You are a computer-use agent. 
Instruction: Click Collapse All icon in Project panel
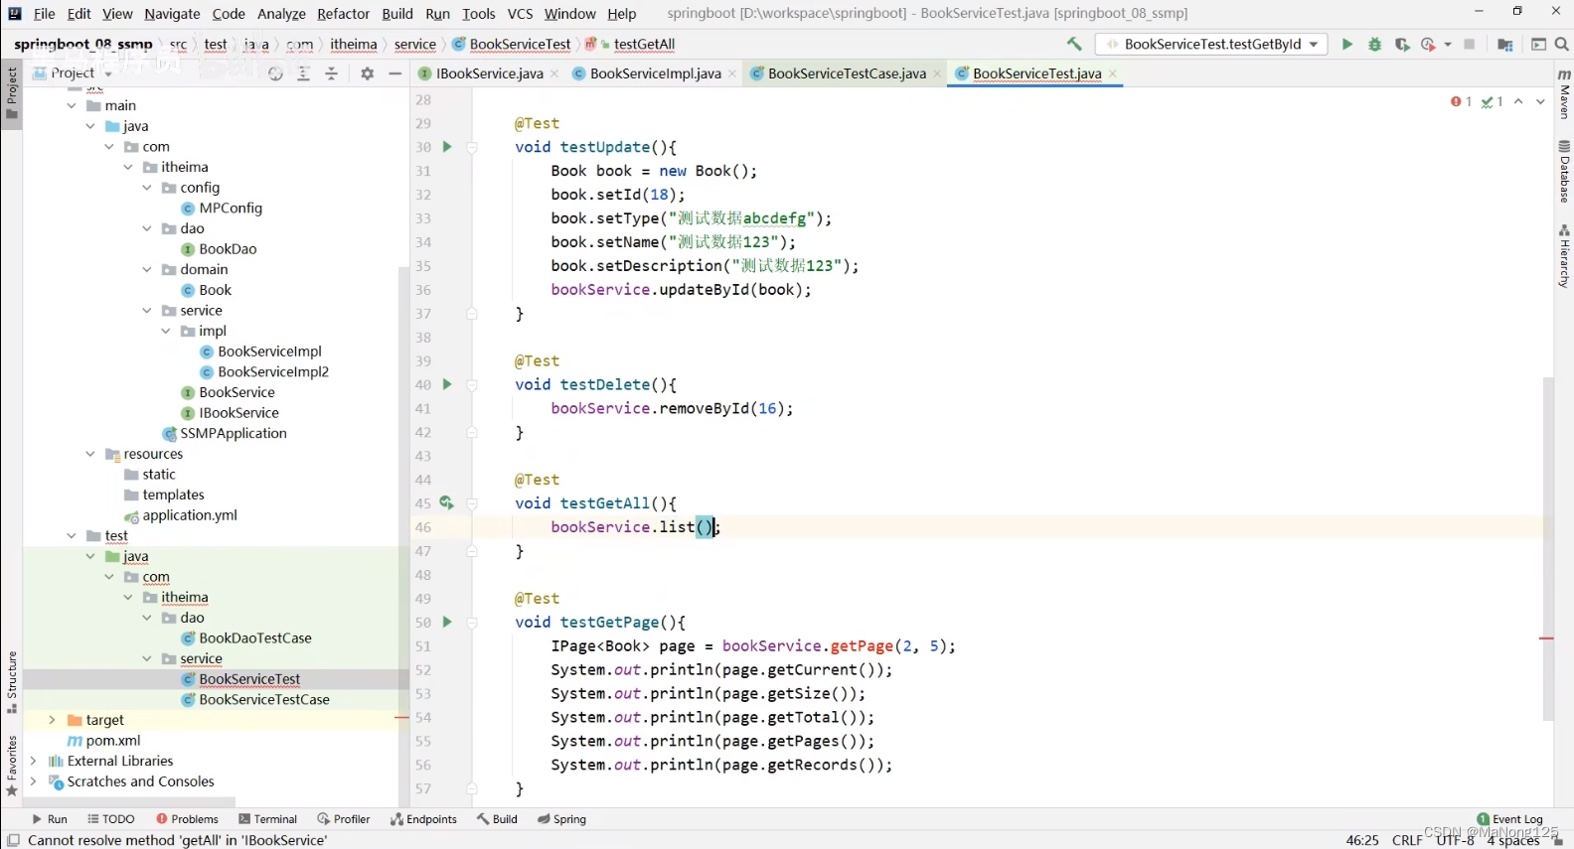[332, 73]
